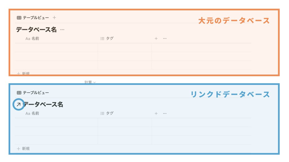
Task: Add property with plus in bottom table header
Action: tap(156, 113)
